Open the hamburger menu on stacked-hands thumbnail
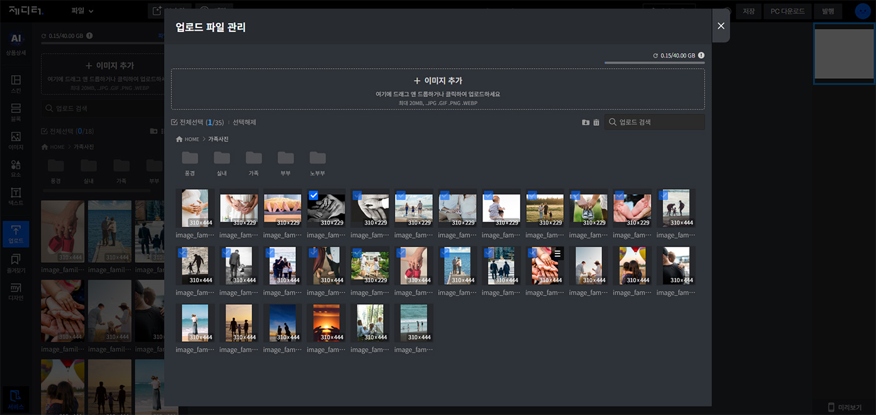This screenshot has height=415, width=876. [x=557, y=253]
